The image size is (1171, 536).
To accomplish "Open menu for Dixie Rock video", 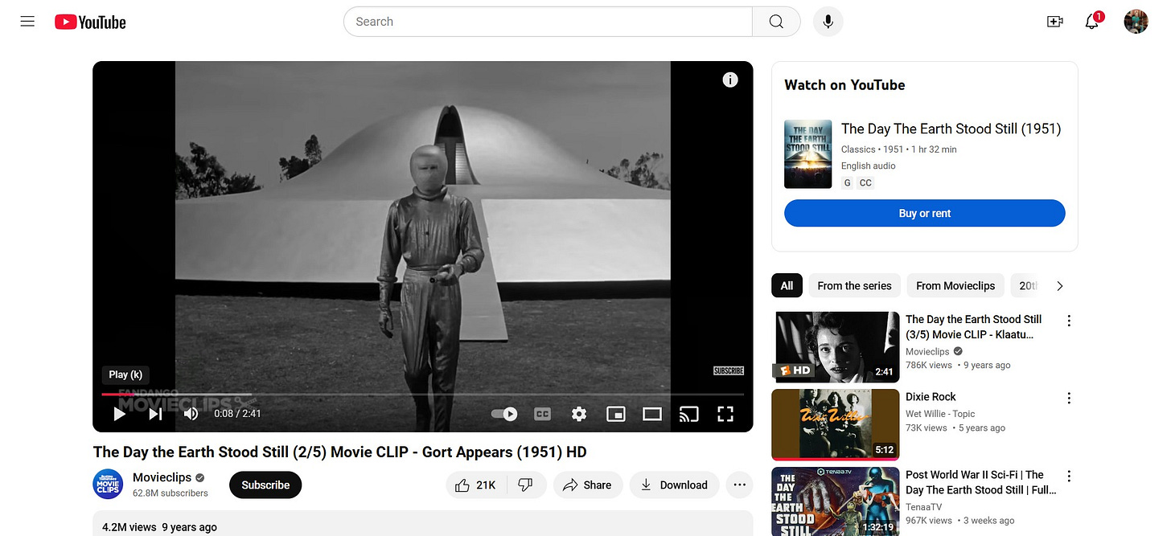I will 1069,398.
